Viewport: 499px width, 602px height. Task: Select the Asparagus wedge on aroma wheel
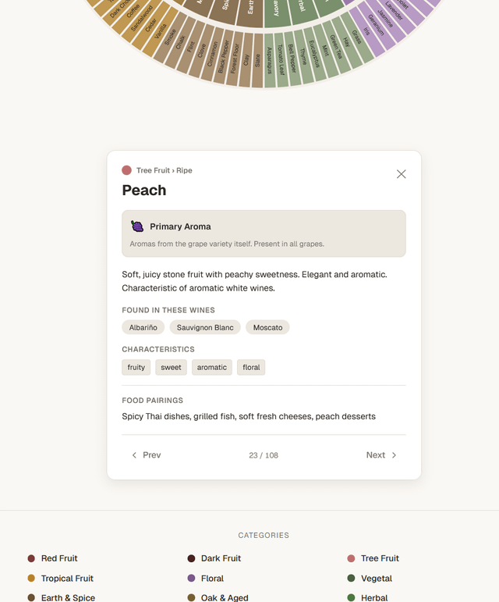(x=270, y=59)
